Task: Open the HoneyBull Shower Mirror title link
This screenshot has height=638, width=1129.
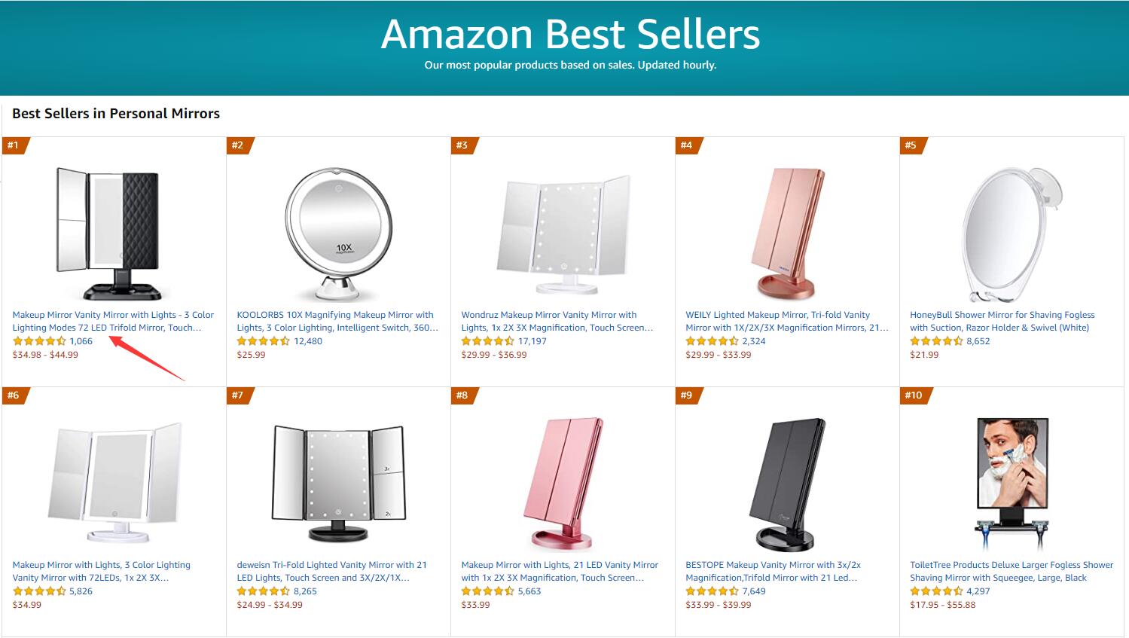Action: click(x=1002, y=321)
